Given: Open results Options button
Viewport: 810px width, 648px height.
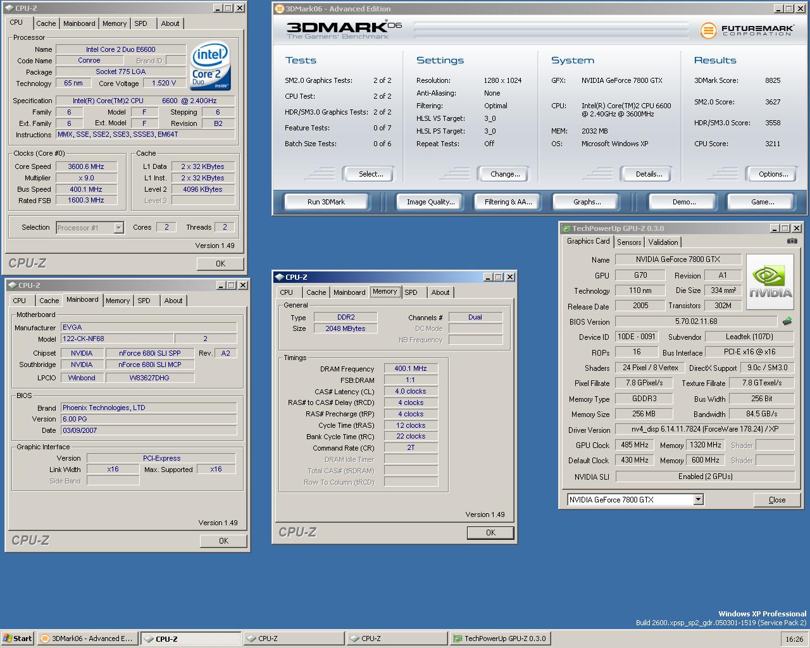Looking at the screenshot, I should 773,174.
